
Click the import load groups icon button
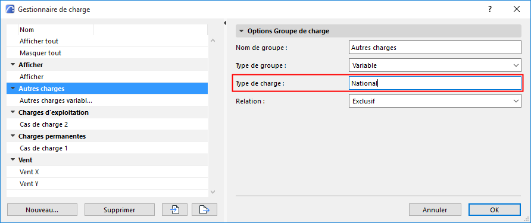175,210
